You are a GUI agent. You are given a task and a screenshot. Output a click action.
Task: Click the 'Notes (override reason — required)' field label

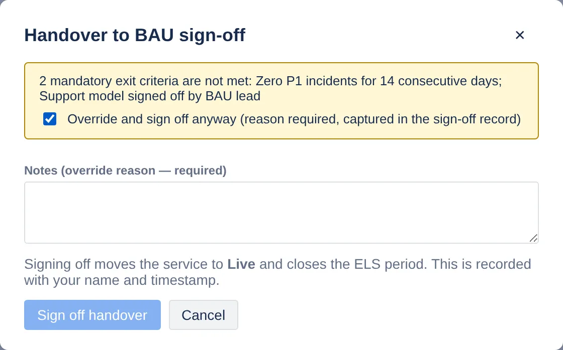125,170
